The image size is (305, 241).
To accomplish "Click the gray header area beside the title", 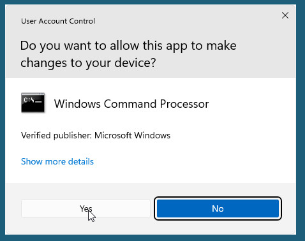I will [x=181, y=21].
